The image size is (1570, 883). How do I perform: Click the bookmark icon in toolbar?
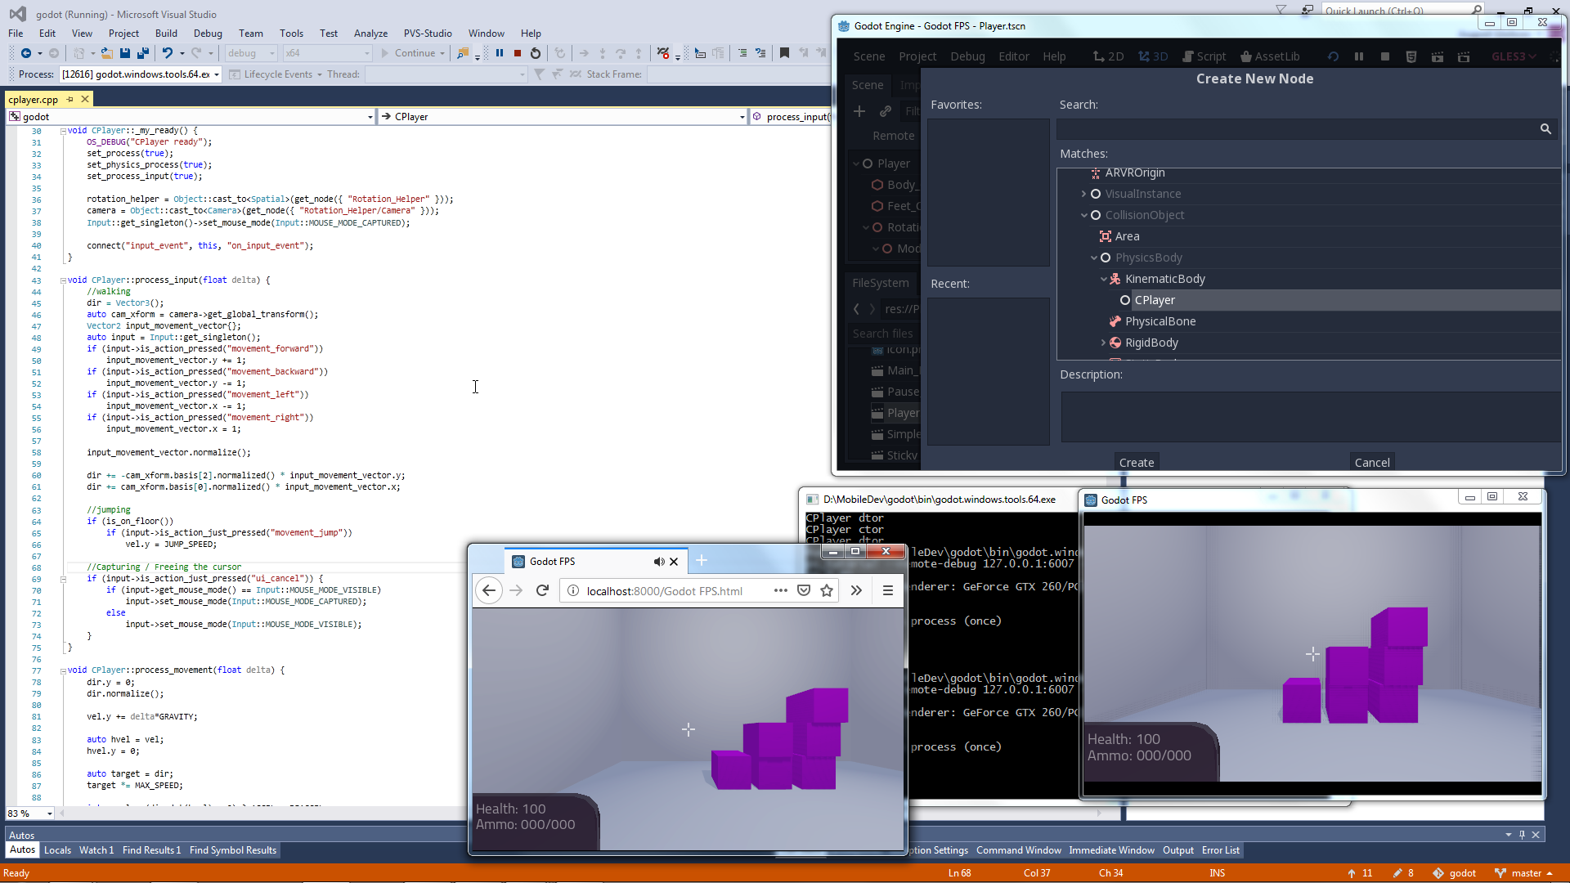point(784,53)
